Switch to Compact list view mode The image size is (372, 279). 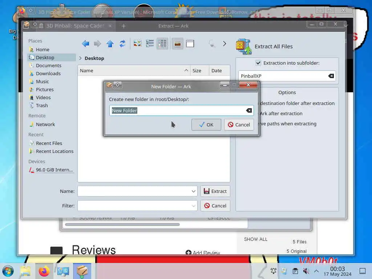coord(150,44)
